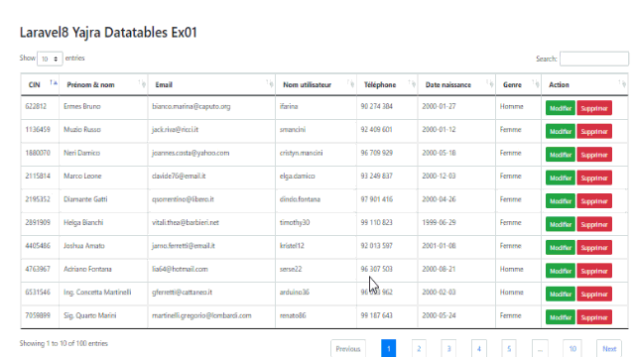Click the Genre column header
Viewport: 635px width, 357px height.
[x=518, y=84]
